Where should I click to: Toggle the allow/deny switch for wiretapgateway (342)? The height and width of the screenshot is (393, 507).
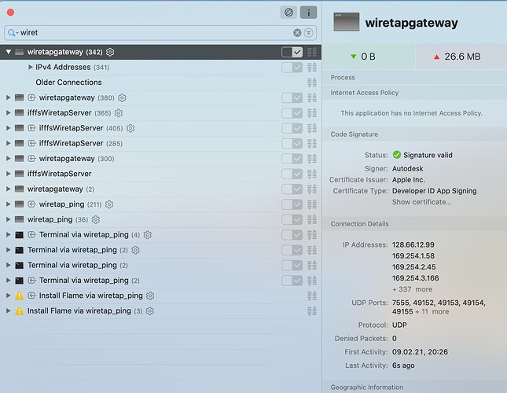pos(292,52)
